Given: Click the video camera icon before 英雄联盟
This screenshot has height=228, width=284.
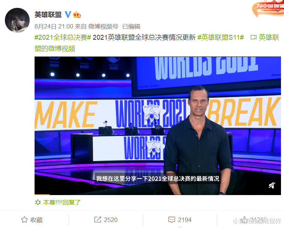Looking at the screenshot, I should tap(254, 37).
